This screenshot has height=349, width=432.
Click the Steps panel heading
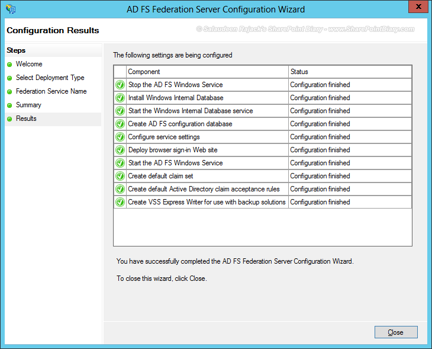click(x=16, y=50)
